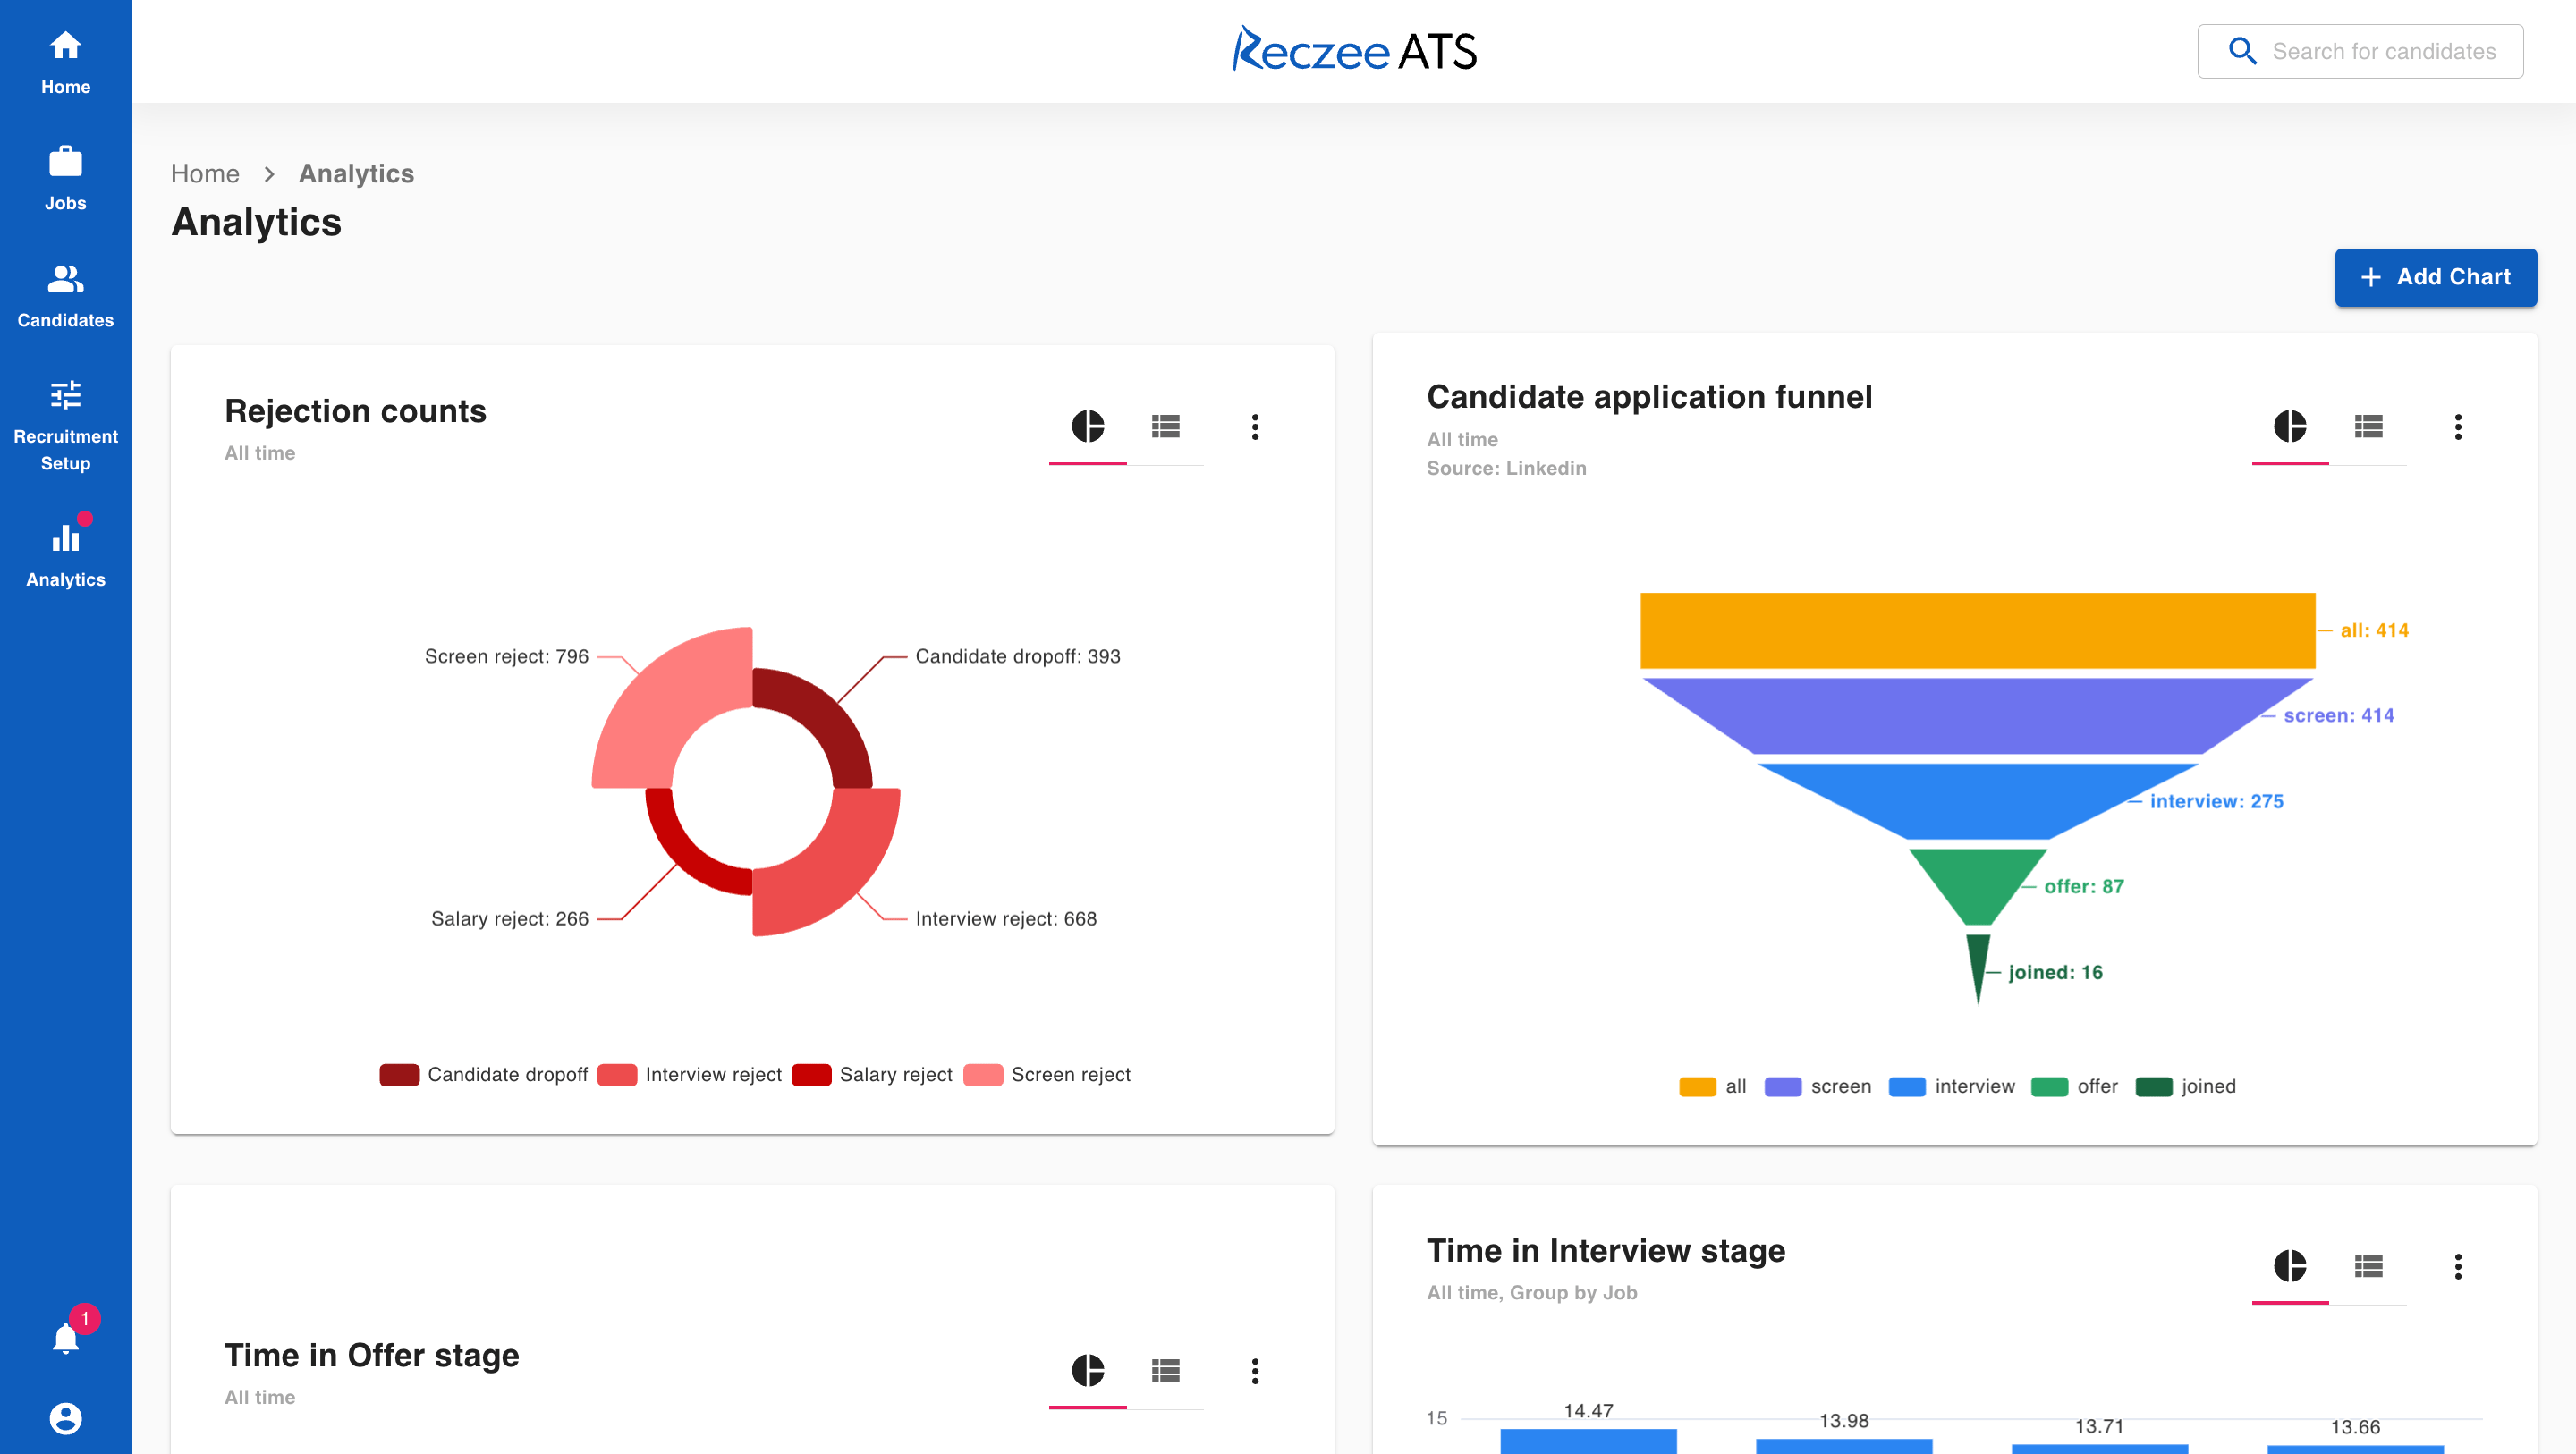Open notifications bell

(x=66, y=1337)
